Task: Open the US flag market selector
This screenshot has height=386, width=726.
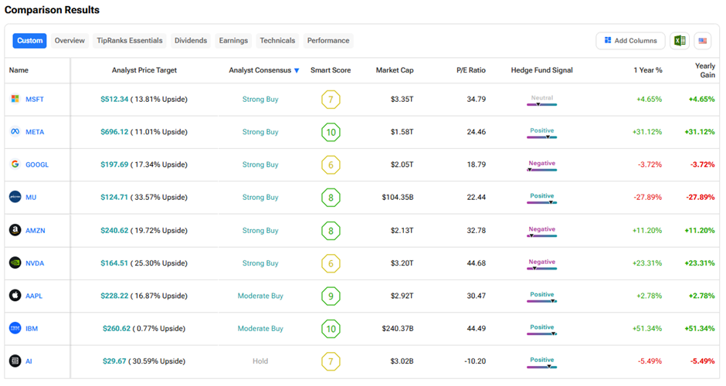Action: coord(702,41)
